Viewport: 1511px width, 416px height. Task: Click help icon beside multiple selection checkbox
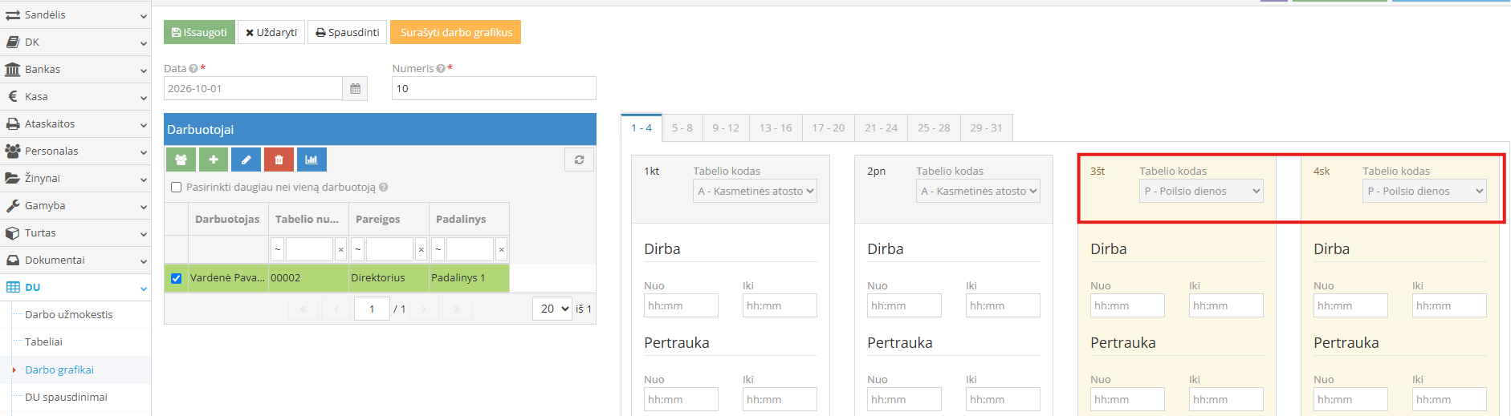pos(383,188)
